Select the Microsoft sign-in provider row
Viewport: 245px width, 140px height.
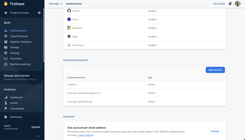point(144,28)
